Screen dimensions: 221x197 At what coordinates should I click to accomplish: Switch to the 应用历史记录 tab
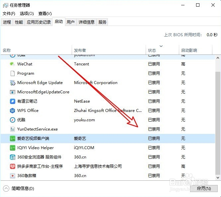tap(38, 22)
